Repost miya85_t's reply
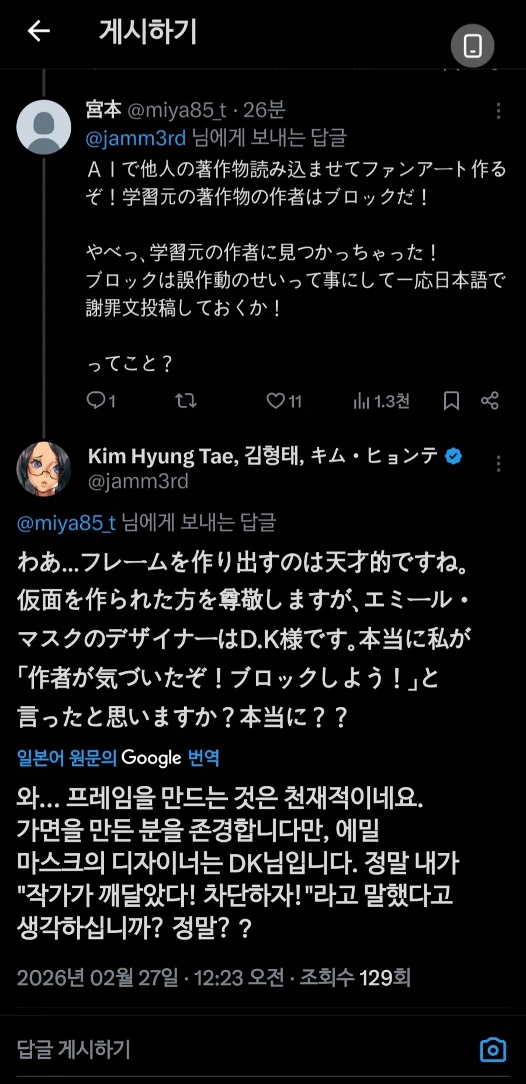Screen dimensions: 526x1084 click(x=186, y=401)
